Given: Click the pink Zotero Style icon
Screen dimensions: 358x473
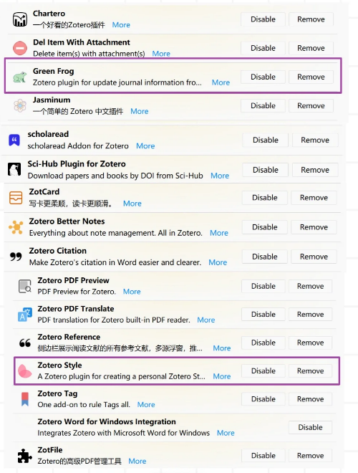Looking at the screenshot, I should tap(25, 371).
